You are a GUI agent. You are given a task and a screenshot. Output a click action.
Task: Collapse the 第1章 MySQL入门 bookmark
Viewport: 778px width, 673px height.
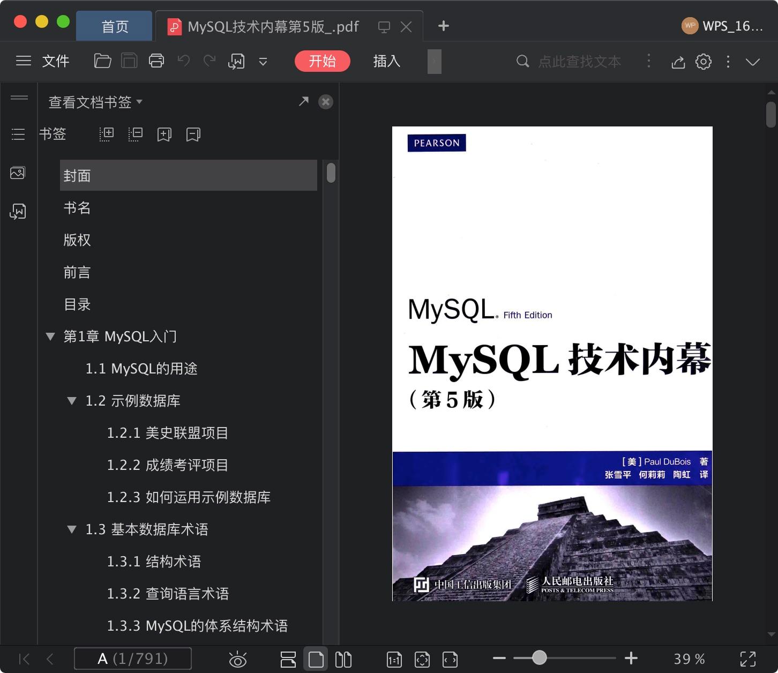coord(50,336)
